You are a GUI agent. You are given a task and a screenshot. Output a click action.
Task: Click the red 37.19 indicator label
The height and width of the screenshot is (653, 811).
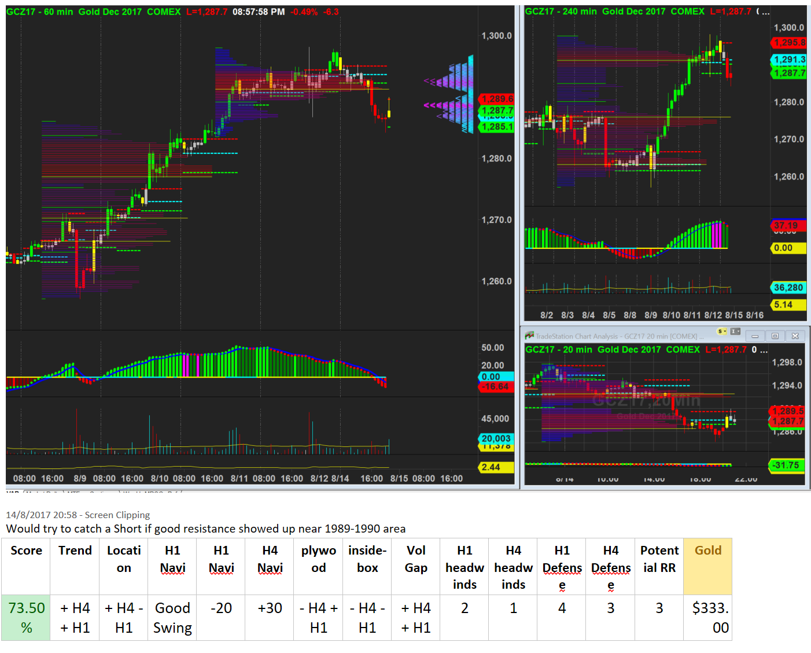click(788, 225)
